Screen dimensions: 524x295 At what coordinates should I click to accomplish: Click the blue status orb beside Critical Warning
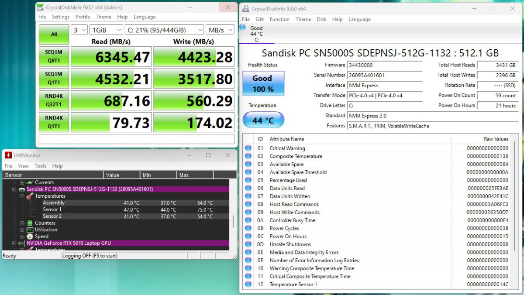(248, 148)
